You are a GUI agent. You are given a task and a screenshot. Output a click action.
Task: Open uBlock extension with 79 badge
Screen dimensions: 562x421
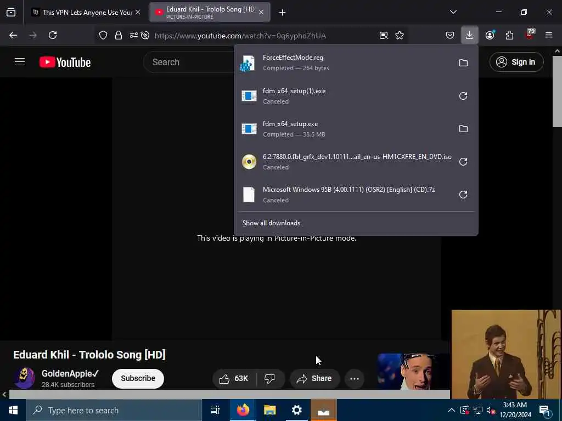[530, 35]
